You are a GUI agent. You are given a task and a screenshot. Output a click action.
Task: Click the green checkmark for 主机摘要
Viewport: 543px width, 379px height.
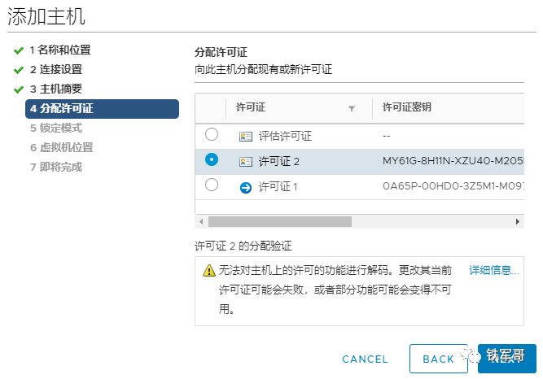tap(19, 89)
